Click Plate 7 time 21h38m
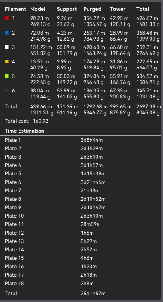Viewport: 163px width, 302px height. click(90, 191)
